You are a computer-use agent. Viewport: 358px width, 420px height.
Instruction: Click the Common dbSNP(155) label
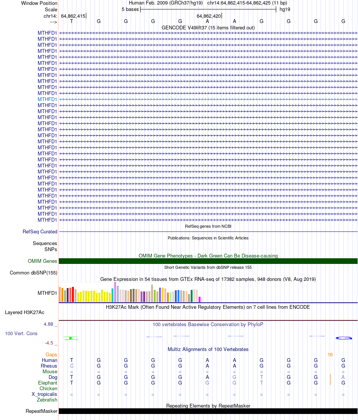pyautogui.click(x=34, y=273)
